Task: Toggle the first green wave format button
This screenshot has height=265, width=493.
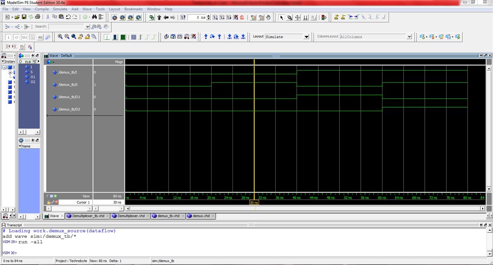Action: point(107,37)
